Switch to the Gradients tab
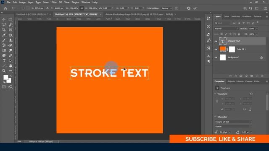This screenshot has width=269, height=151. (x=247, y=16)
